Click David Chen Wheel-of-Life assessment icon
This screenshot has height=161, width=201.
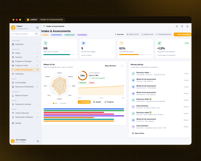[133, 120]
